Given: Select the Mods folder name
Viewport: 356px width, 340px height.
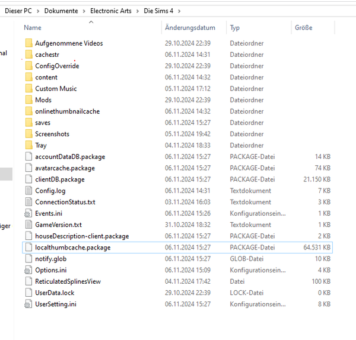Looking at the screenshot, I should (43, 100).
